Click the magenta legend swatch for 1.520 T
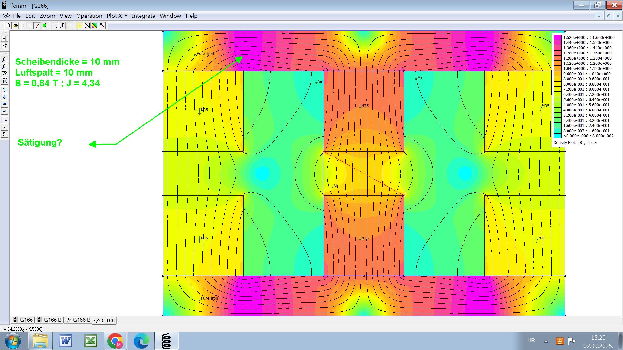Screen dimensions: 623x350 [x=557, y=37]
